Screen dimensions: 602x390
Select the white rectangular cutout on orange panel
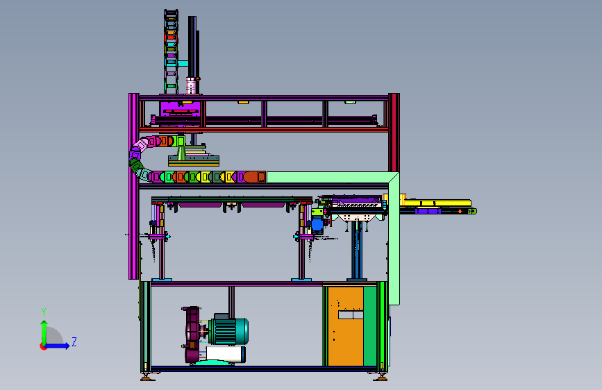351,315
